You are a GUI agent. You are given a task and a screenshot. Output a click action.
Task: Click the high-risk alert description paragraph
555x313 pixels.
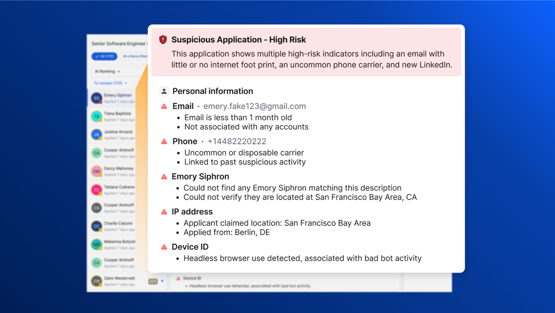click(311, 59)
